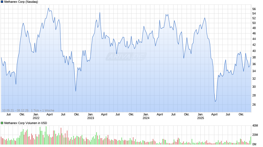Click the price axis label 46

click(254, 34)
